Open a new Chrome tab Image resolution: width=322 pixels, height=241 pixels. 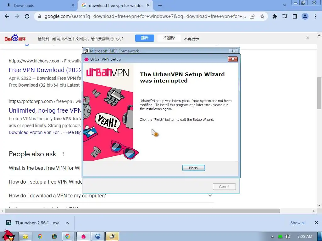(x=160, y=6)
